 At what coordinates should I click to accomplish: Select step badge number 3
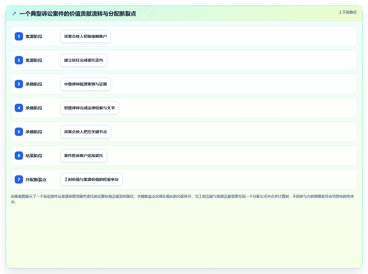coord(19,84)
